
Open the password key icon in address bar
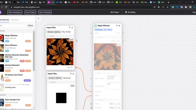pyautogui.click(x=155, y=7)
